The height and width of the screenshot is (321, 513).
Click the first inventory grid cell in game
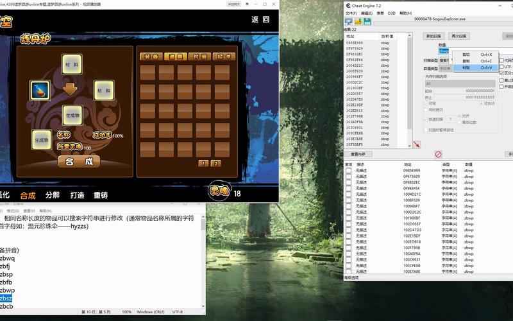(147, 73)
